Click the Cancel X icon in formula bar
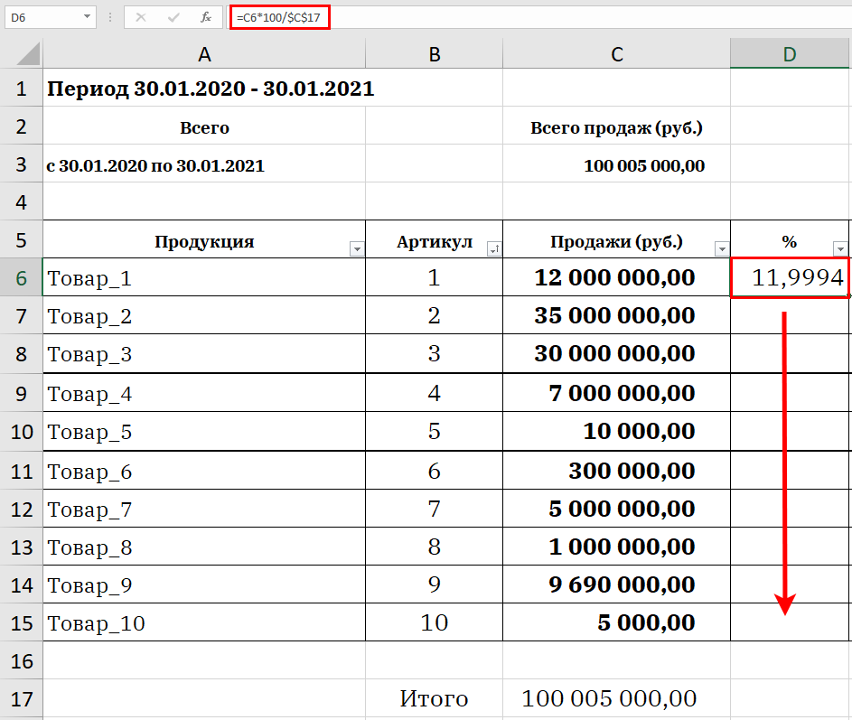The height and width of the screenshot is (720, 852). (x=141, y=17)
